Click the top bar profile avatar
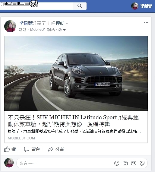 pos(135,6)
